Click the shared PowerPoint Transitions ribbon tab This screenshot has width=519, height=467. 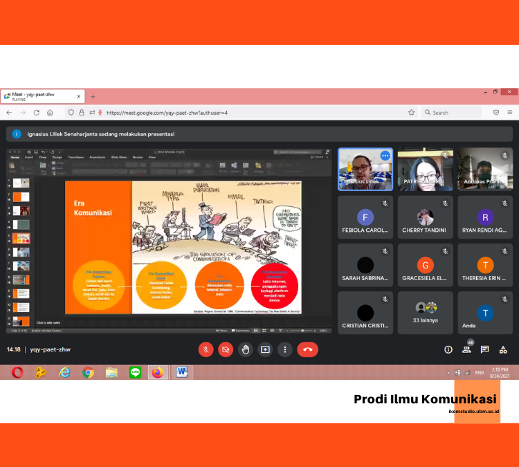(x=76, y=158)
